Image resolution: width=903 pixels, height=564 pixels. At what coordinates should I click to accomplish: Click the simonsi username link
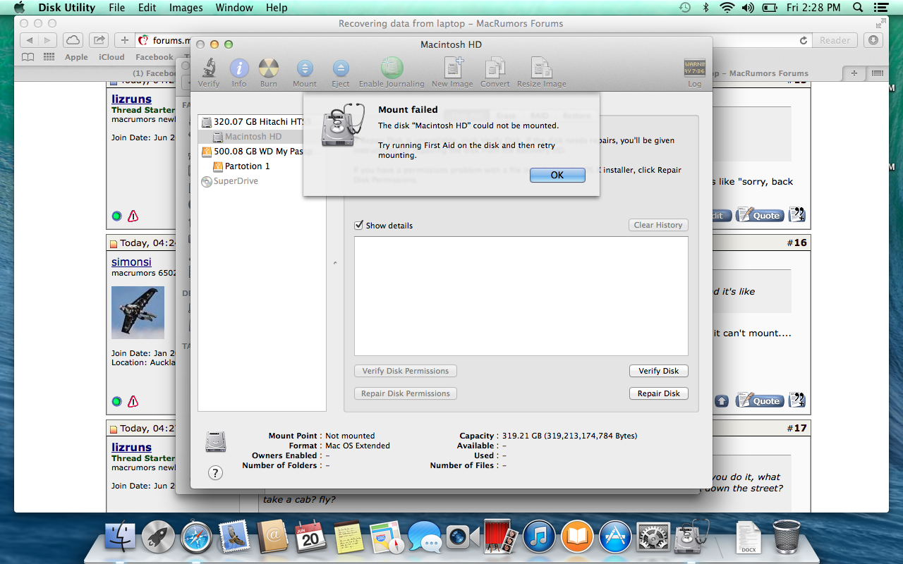(x=131, y=262)
